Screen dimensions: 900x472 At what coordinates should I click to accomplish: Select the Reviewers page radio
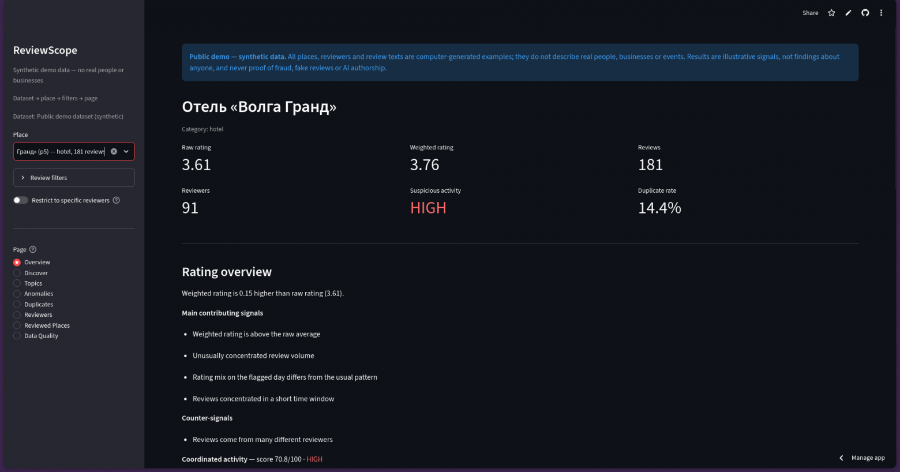pos(17,314)
